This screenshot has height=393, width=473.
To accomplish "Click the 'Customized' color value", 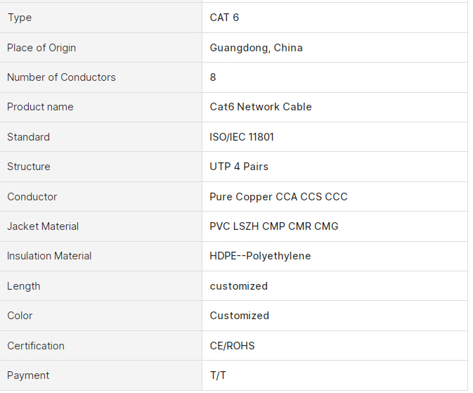I will 239,316.
